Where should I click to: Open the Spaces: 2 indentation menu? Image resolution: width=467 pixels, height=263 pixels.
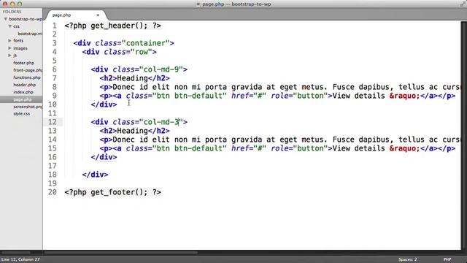coord(407,259)
